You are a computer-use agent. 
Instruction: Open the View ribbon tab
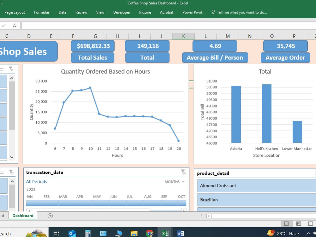tap(100, 12)
